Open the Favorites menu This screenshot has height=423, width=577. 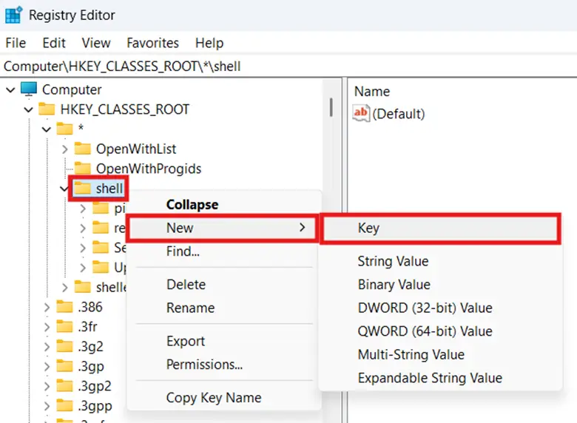point(152,43)
